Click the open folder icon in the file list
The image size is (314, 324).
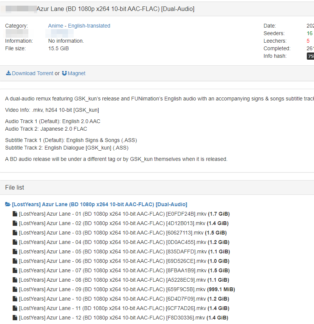pos(8,204)
